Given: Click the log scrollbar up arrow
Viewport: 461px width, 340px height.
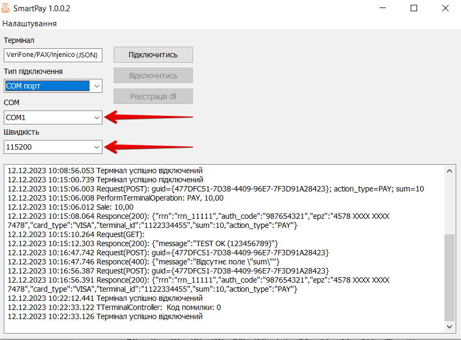Looking at the screenshot, I should pos(450,170).
